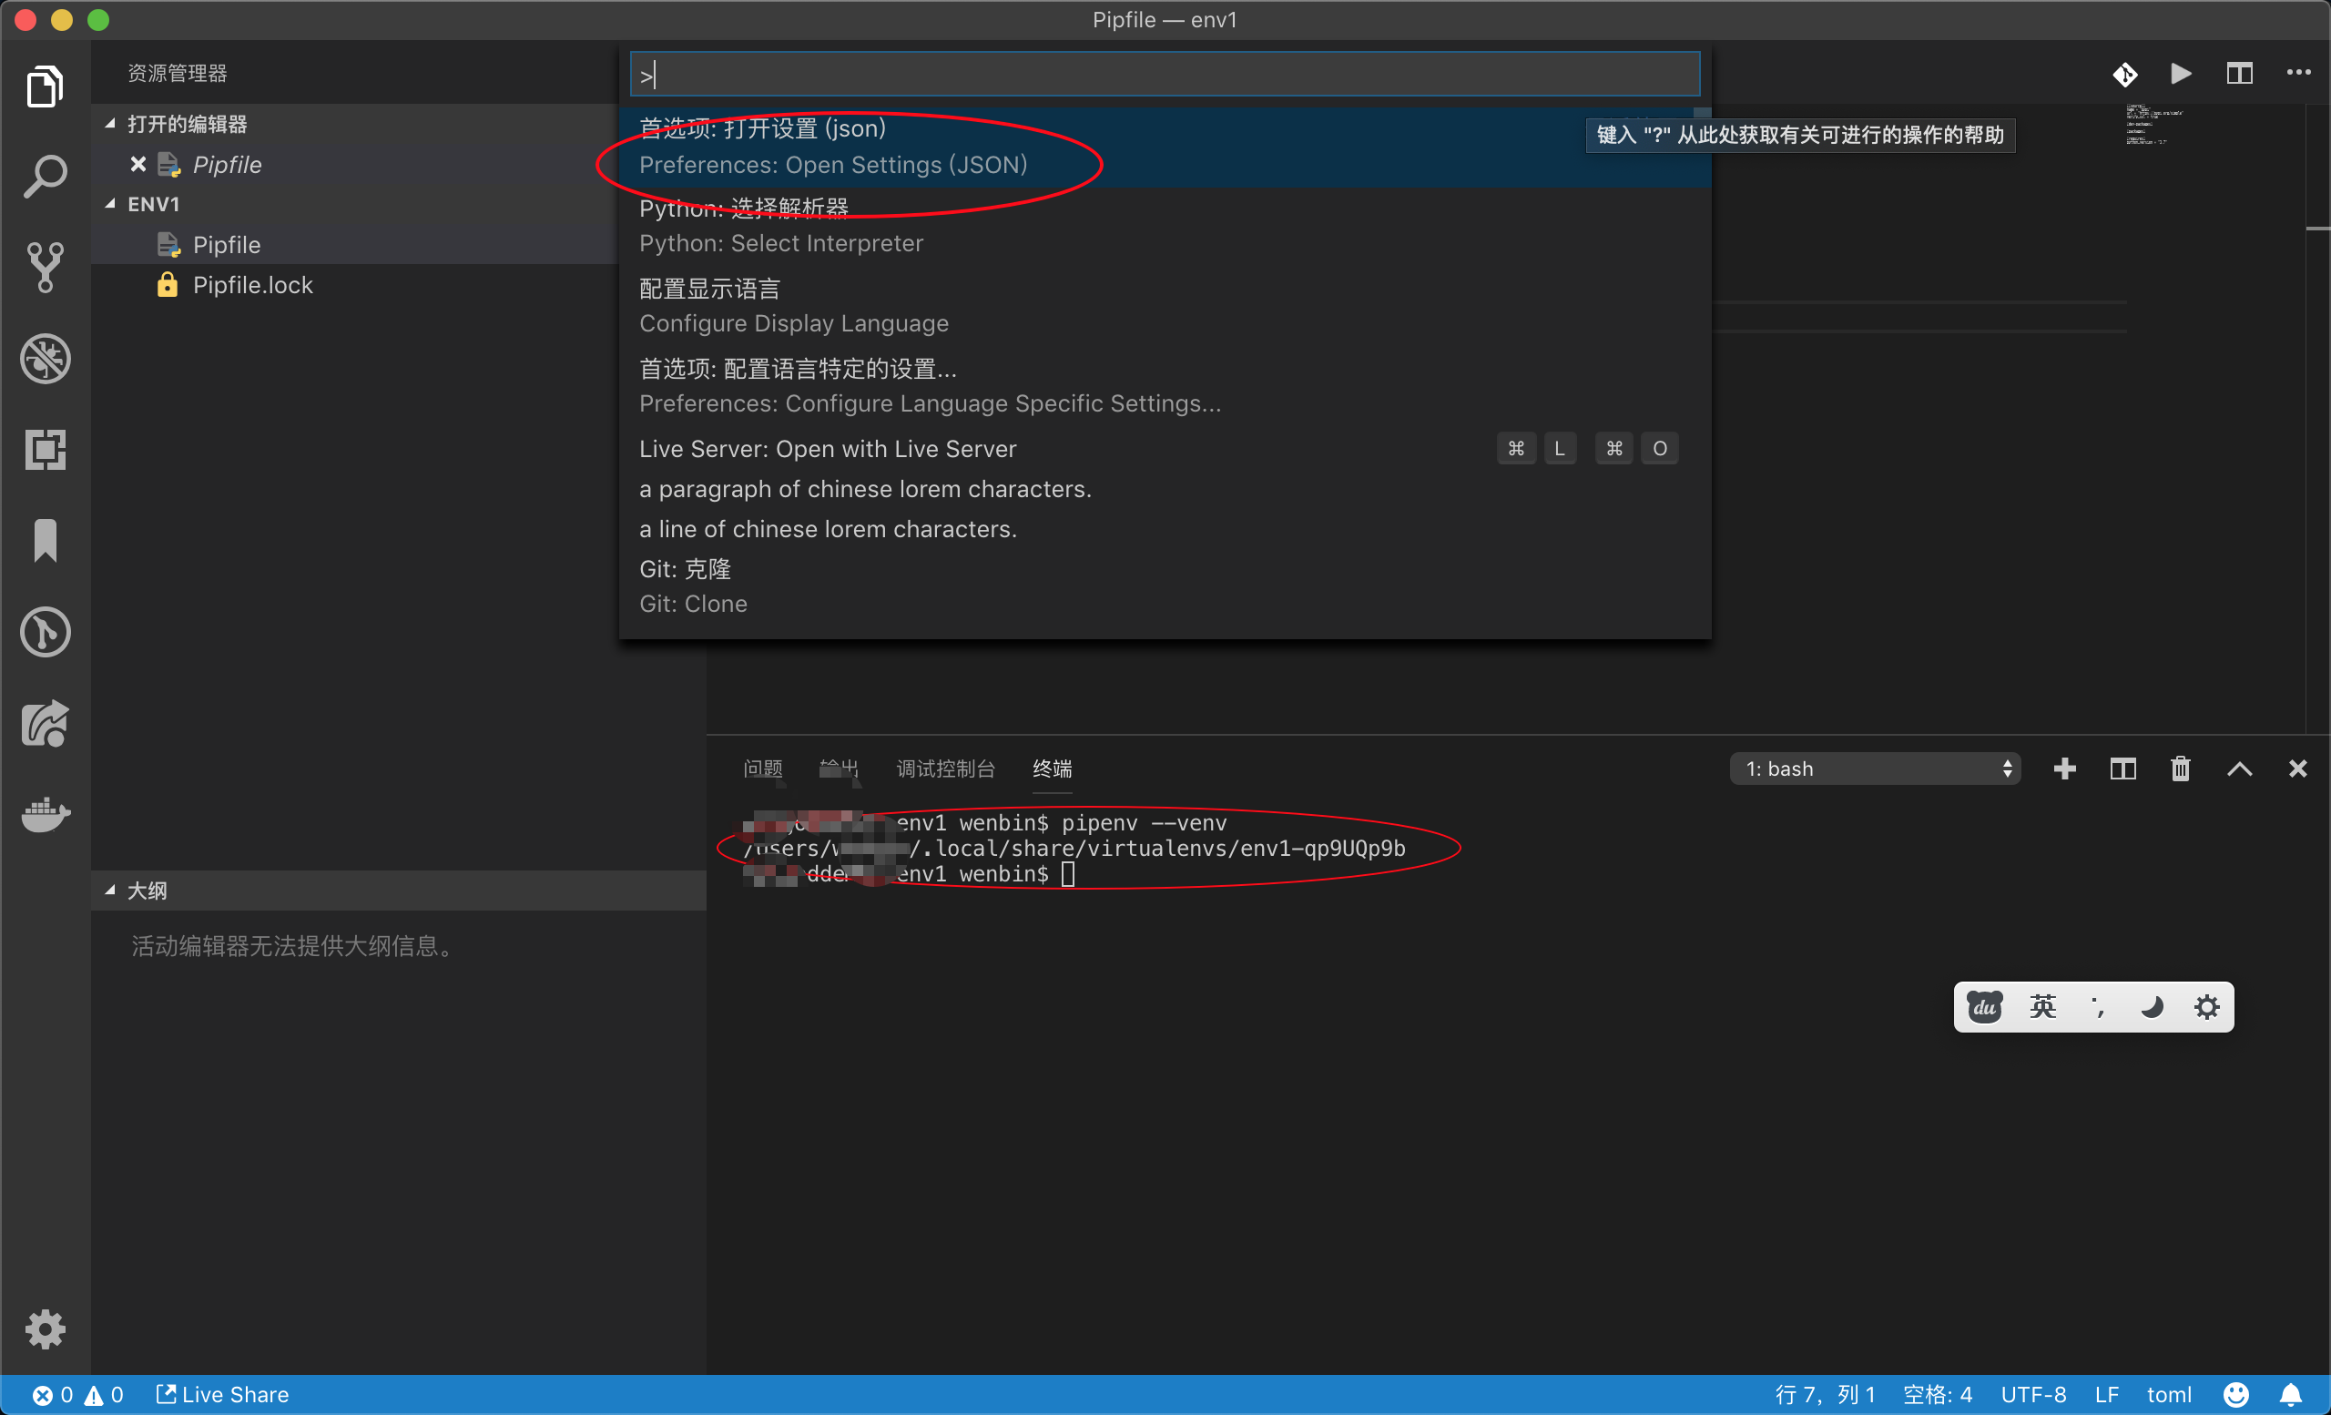
Task: Switch to the 调试控制台 tab
Action: pyautogui.click(x=945, y=769)
